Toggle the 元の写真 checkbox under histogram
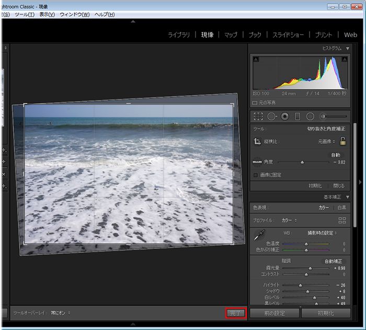 click(x=255, y=103)
